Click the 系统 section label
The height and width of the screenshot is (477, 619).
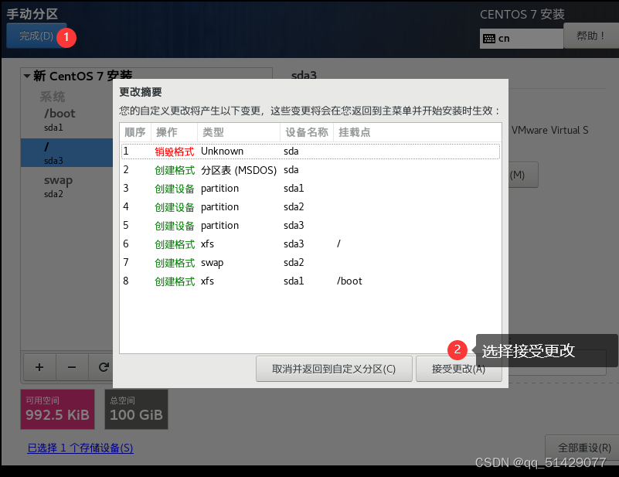point(53,97)
